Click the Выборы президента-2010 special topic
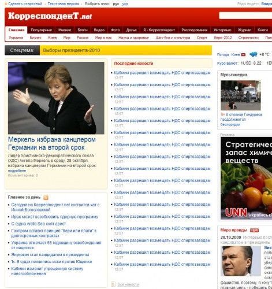The height and width of the screenshot is (289, 272). tap(72, 50)
